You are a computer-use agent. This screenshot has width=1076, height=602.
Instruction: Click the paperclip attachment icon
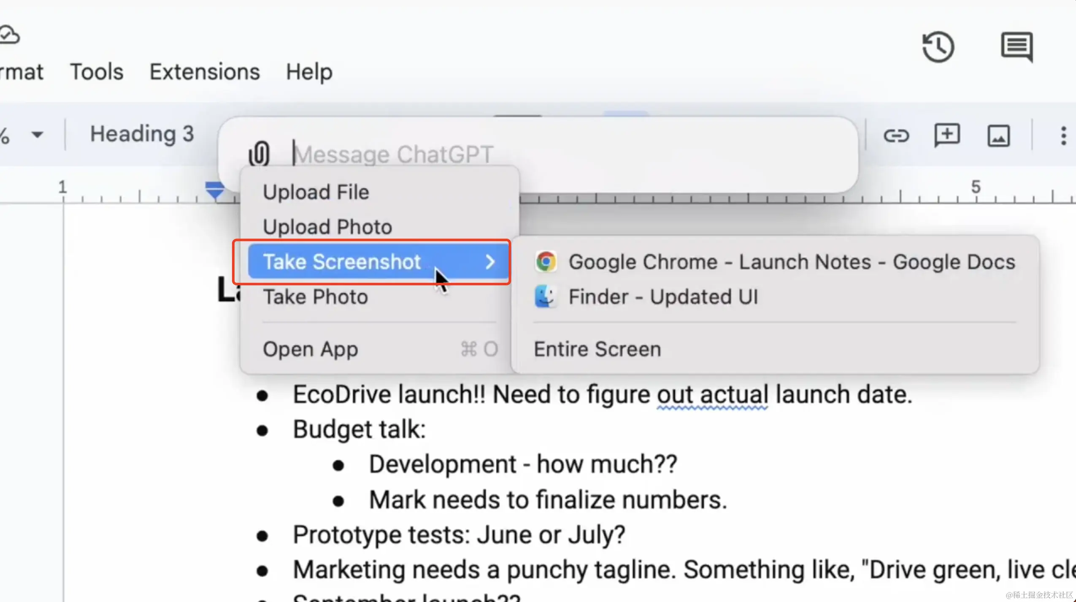(259, 153)
